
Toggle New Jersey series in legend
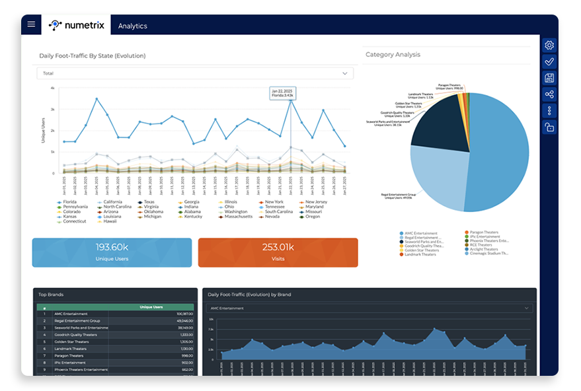[313, 202]
